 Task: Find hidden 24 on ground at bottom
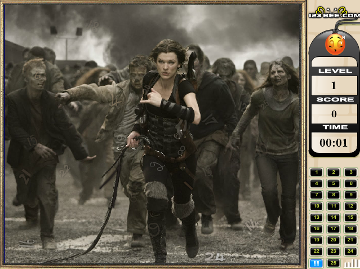pyautogui.click(x=214, y=257)
